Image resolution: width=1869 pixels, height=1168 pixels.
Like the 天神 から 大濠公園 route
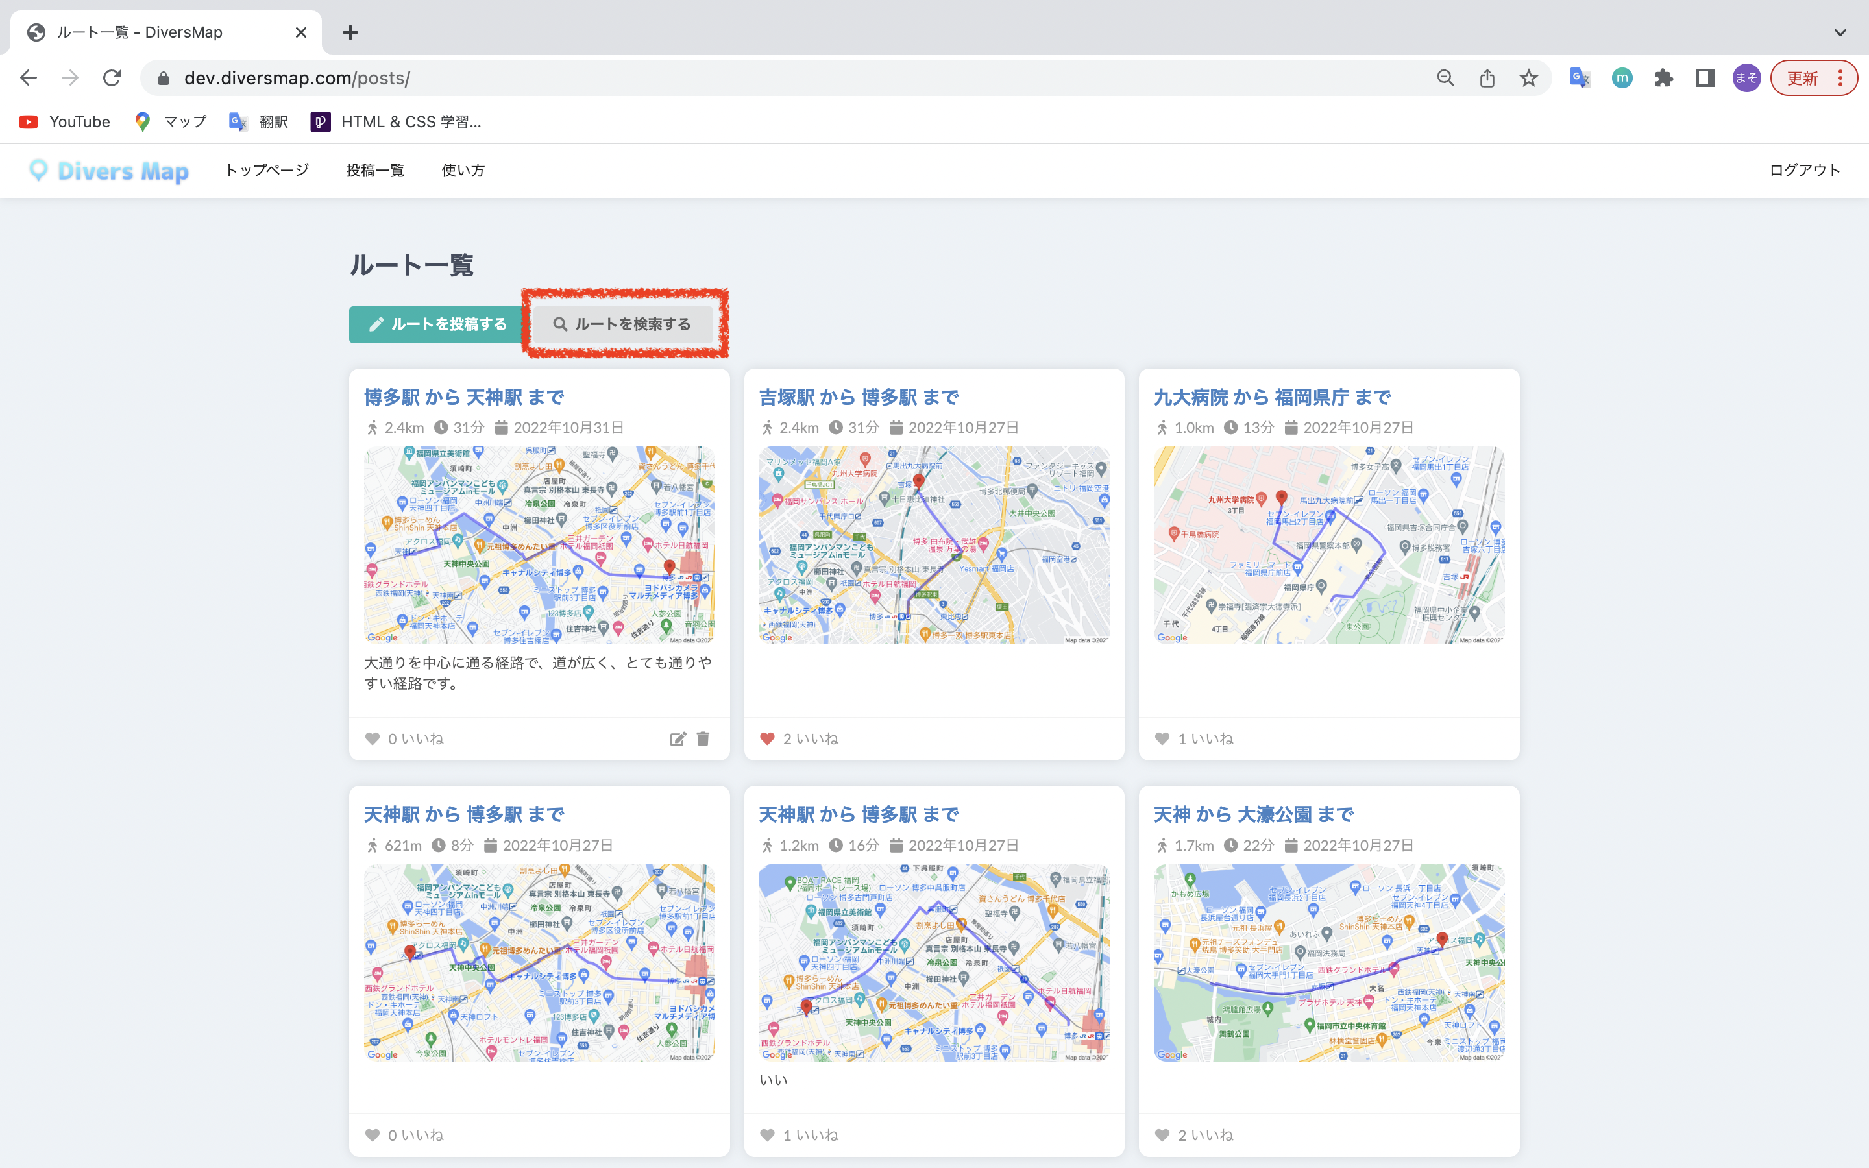click(1162, 1135)
